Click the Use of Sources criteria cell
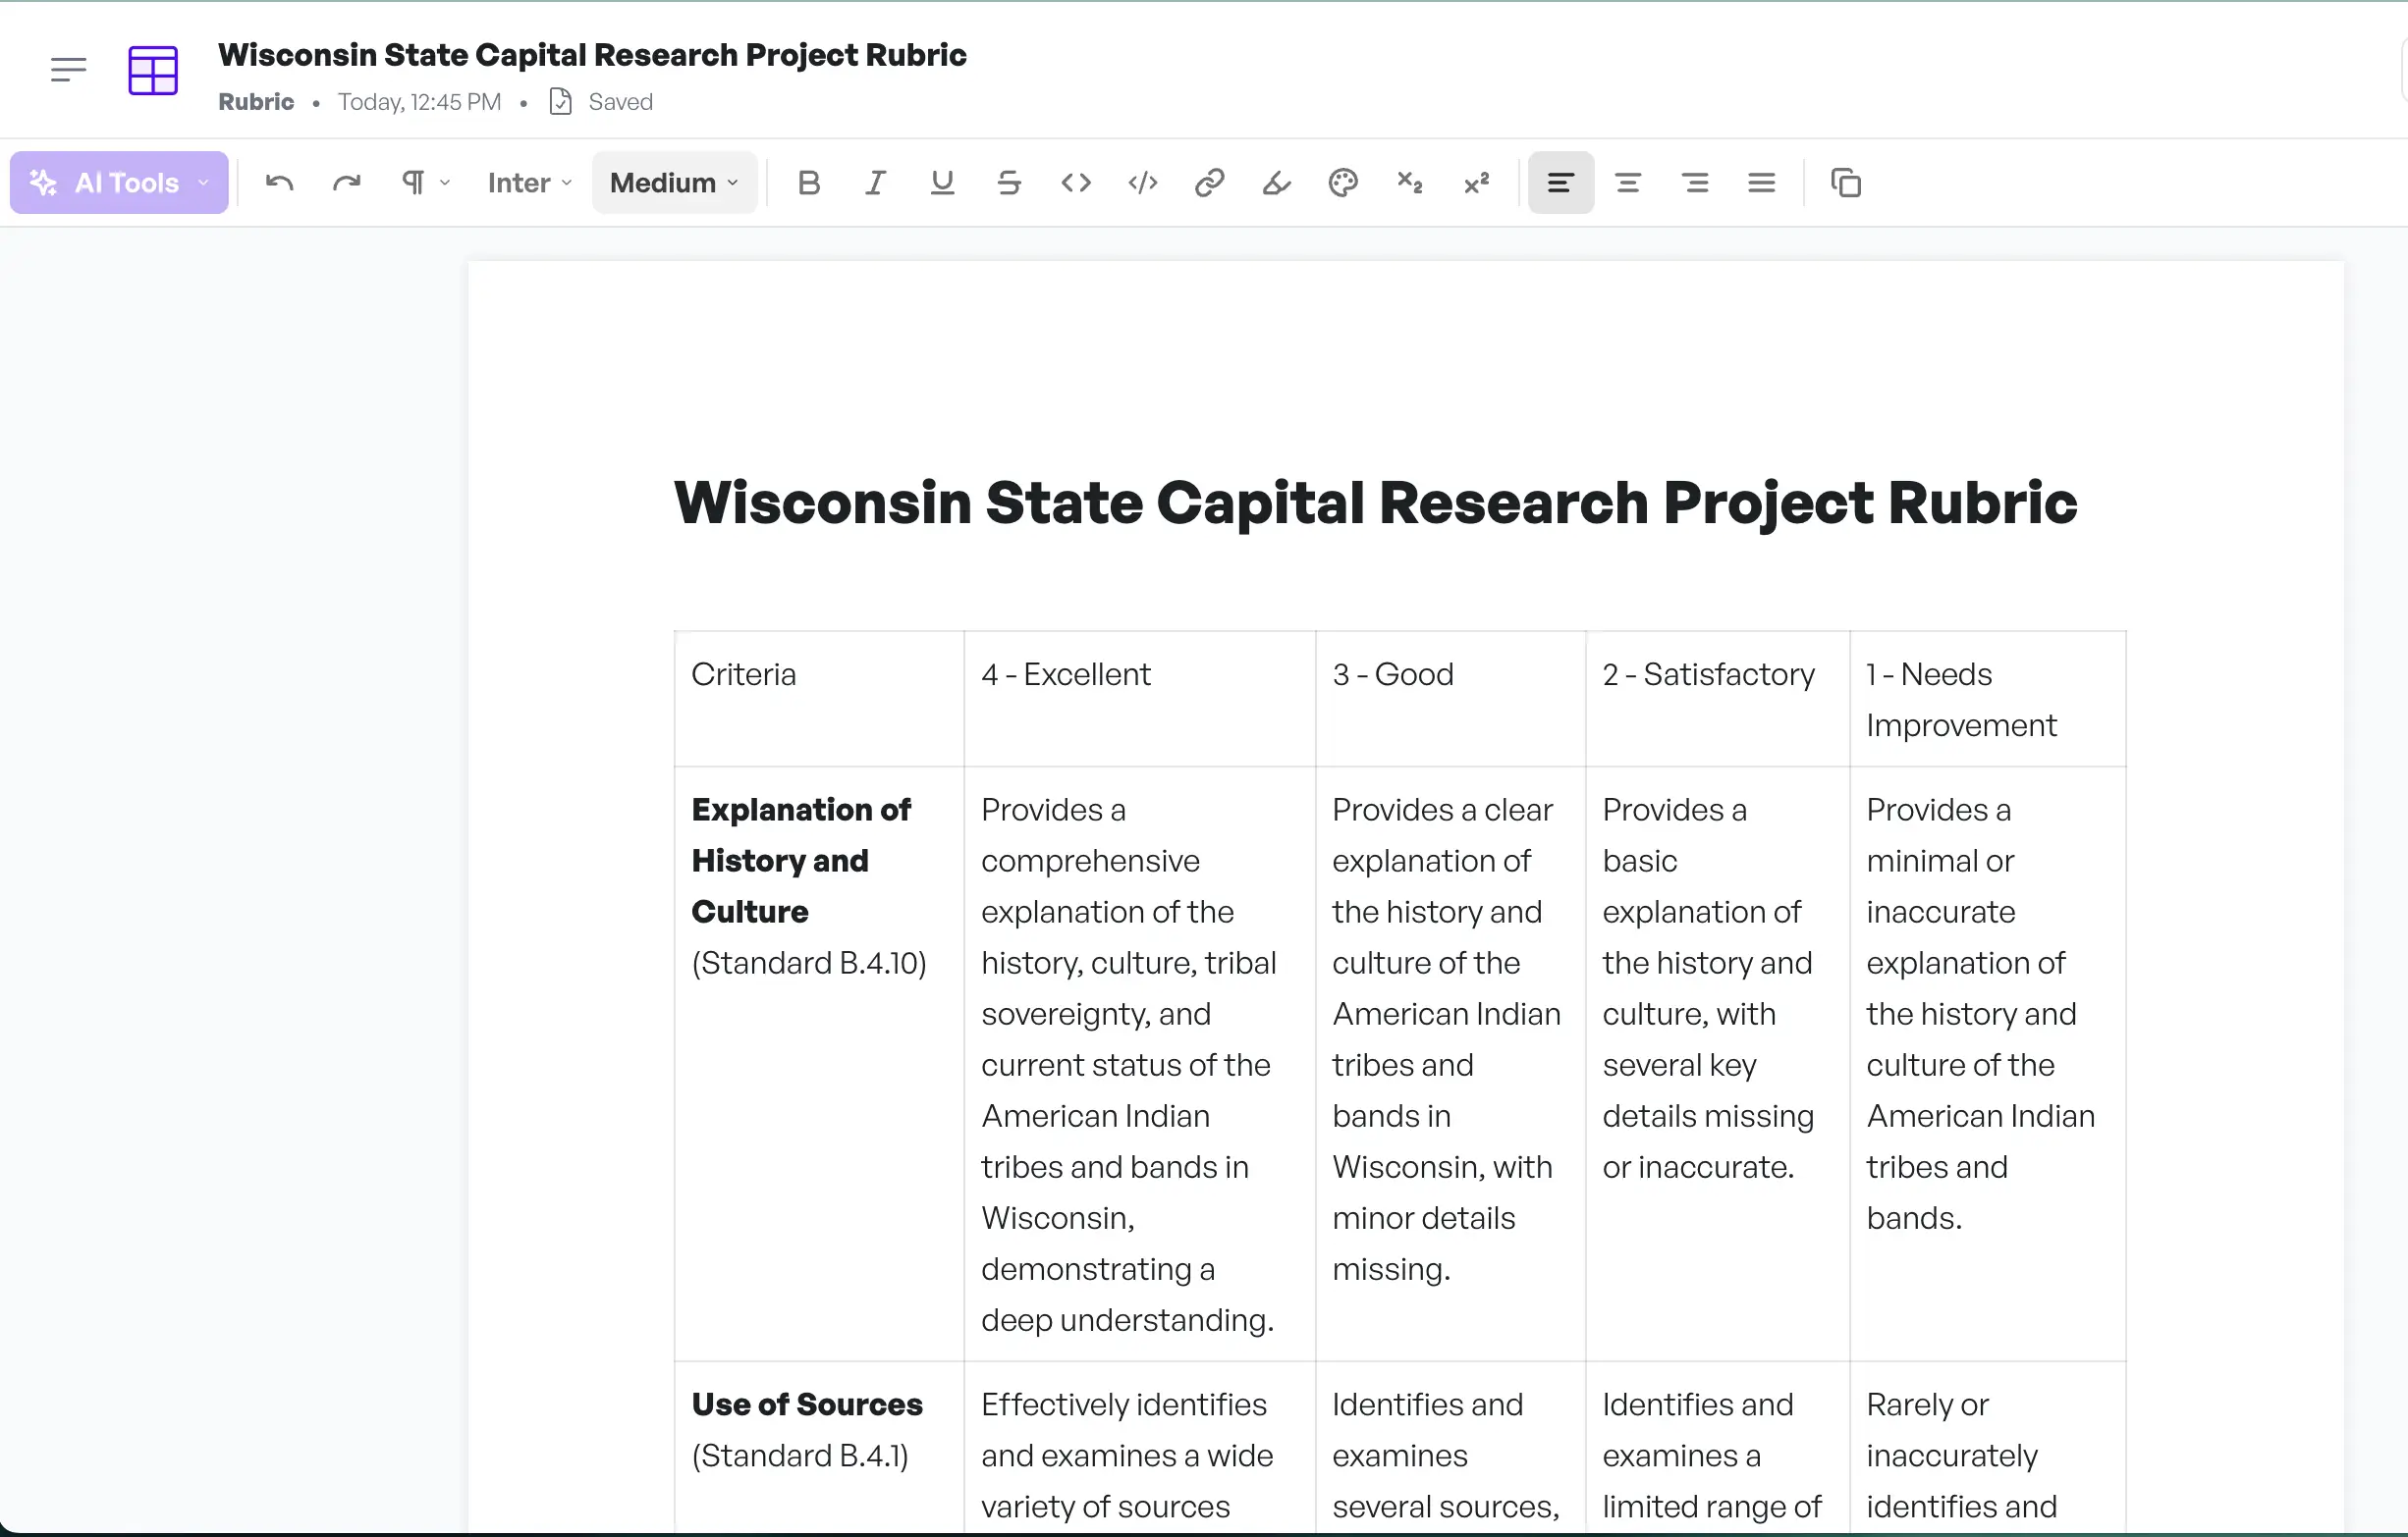This screenshot has height=1537, width=2408. (x=819, y=1448)
